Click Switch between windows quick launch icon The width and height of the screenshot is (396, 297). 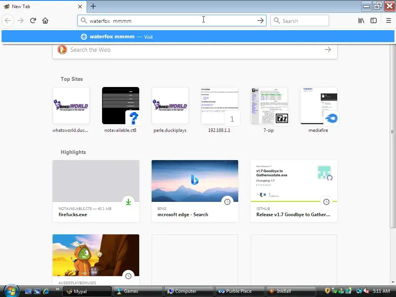(37, 291)
